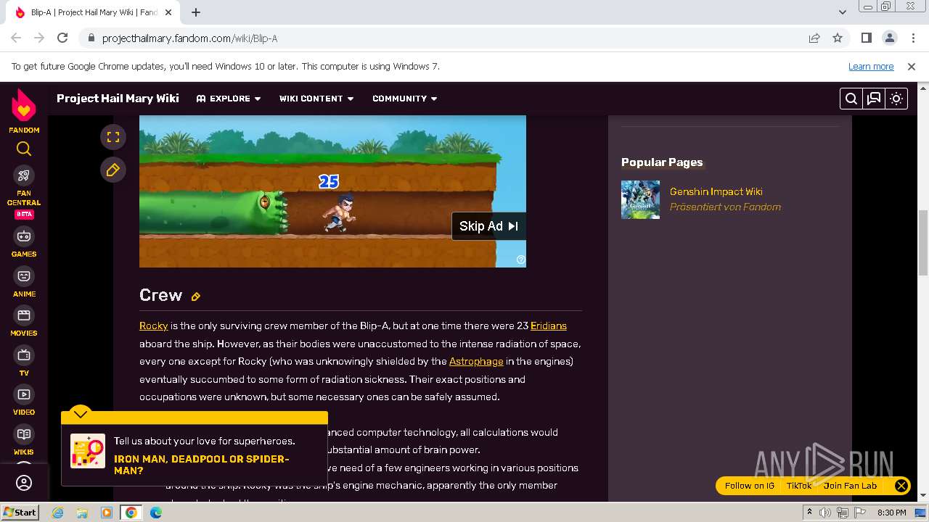The image size is (929, 522).
Task: Click the address bar URL field
Action: click(443, 38)
